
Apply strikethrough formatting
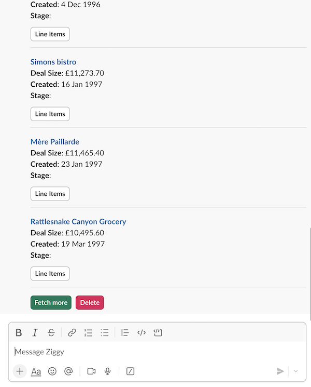click(x=51, y=333)
